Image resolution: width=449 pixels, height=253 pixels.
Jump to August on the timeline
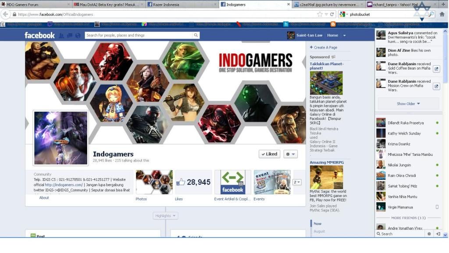[x=319, y=231]
